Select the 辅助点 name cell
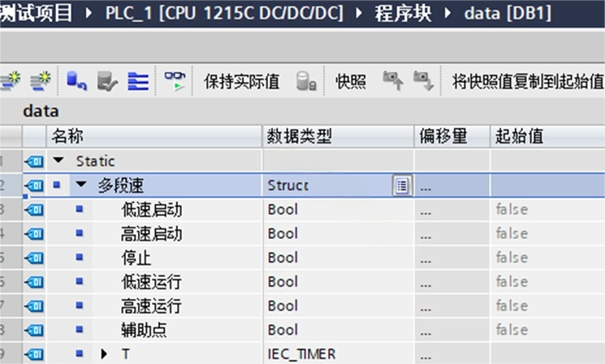Screen dimensions: 605x364 [144, 330]
